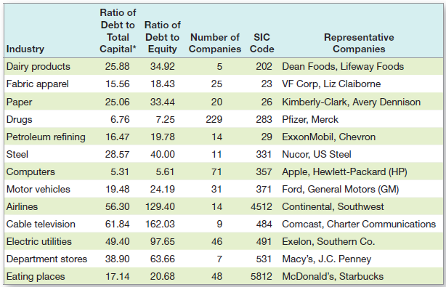This screenshot has width=446, height=287.
Task: Select the Dairy products row label
Action: (38, 67)
